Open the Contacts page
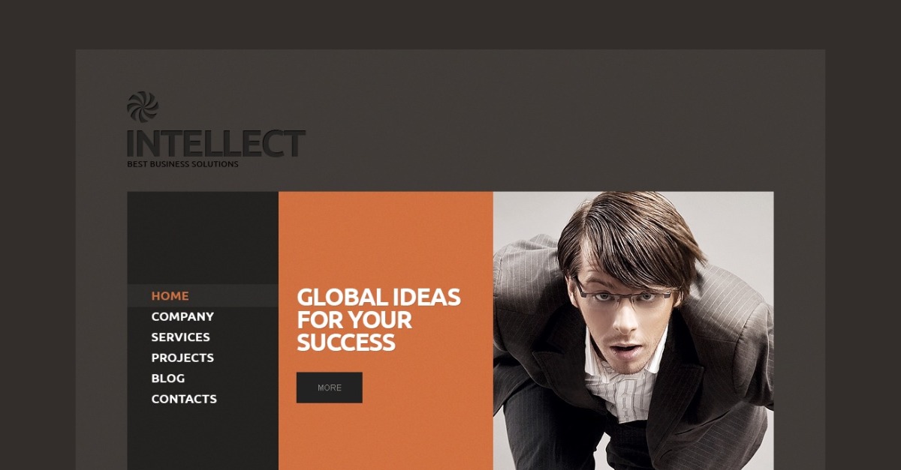The height and width of the screenshot is (470, 901). 184,399
